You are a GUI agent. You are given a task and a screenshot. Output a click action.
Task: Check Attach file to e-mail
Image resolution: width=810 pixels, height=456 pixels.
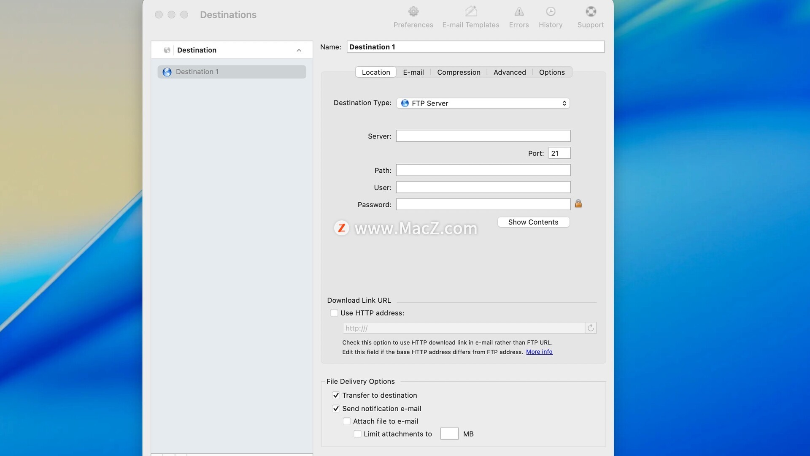347,421
